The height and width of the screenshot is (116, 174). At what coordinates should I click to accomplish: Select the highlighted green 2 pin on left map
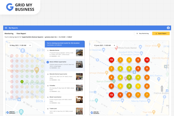[x=22, y=82]
